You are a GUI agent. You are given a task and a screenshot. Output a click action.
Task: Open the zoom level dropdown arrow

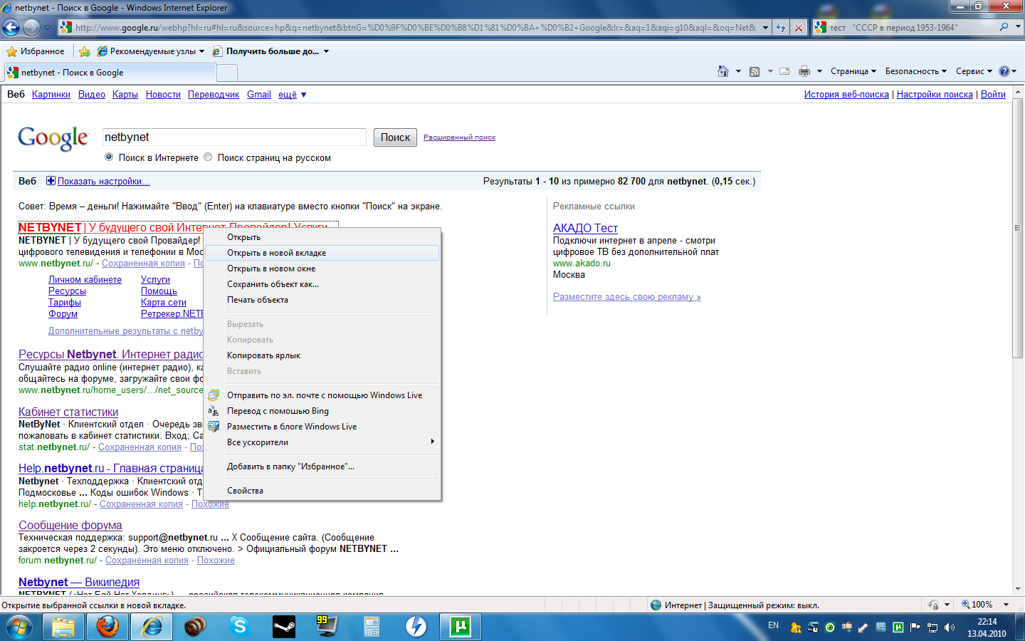pyautogui.click(x=1006, y=605)
